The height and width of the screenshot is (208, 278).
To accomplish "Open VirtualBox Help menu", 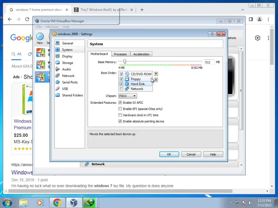I will coord(66,27).
